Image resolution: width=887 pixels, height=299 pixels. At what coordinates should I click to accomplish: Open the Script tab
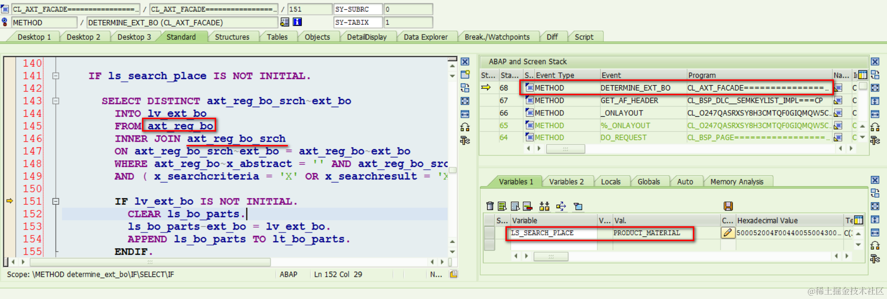[x=584, y=37]
